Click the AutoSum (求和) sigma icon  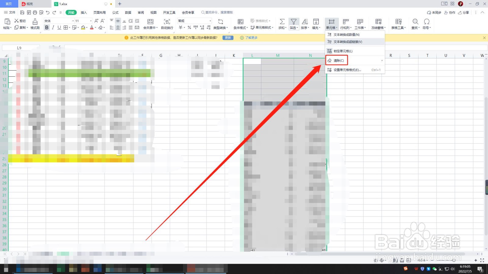pyautogui.click(x=282, y=22)
